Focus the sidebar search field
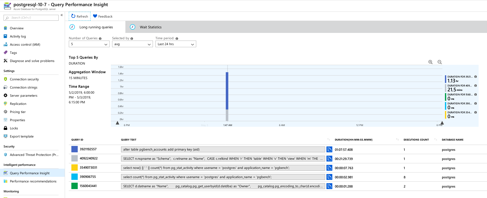Image resolution: width=487 pixels, height=198 pixels. click(31, 18)
